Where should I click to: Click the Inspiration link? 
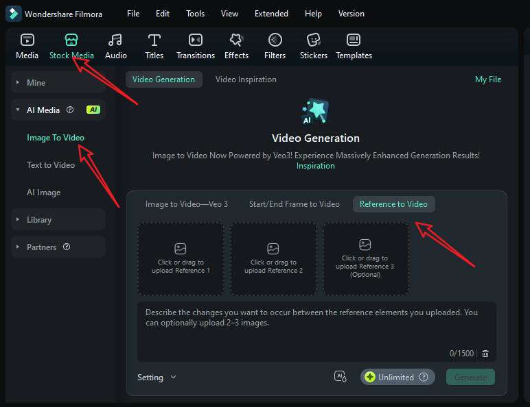(x=315, y=166)
